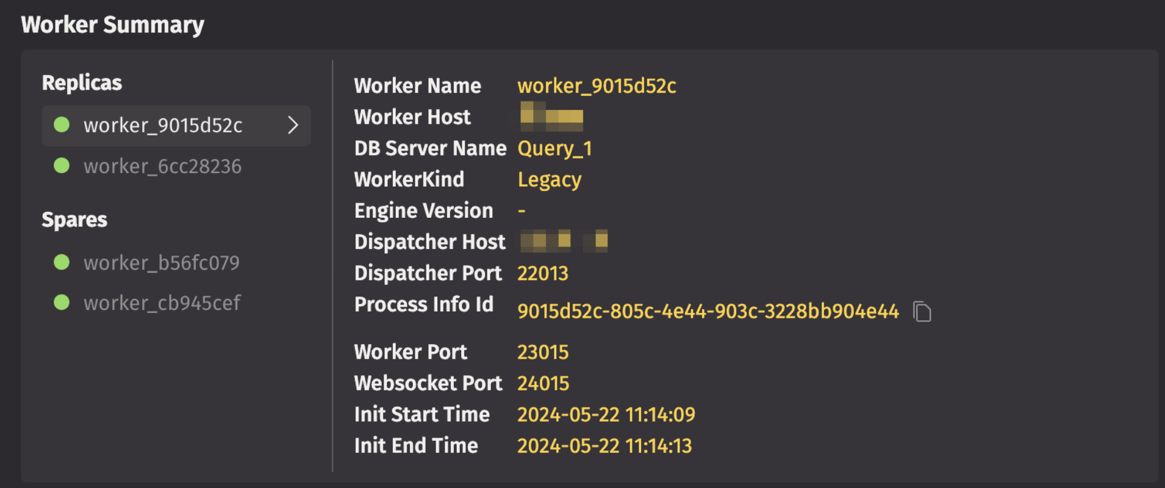This screenshot has width=1165, height=488.
Task: Click the Init End Time timestamp
Action: point(604,446)
